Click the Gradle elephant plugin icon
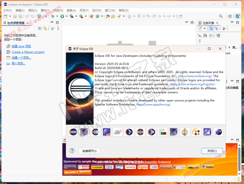Image resolution: width=244 pixels, height=184 pixels. [x=118, y=132]
